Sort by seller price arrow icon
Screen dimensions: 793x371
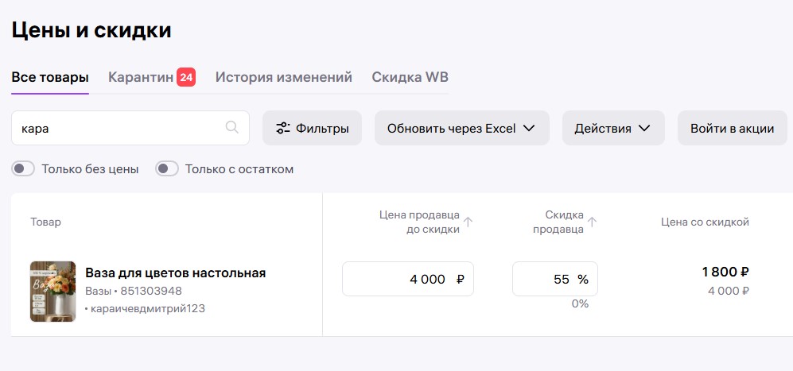(x=468, y=222)
